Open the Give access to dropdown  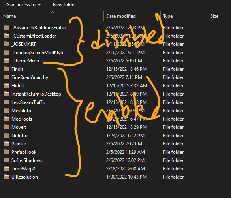[x=24, y=5]
